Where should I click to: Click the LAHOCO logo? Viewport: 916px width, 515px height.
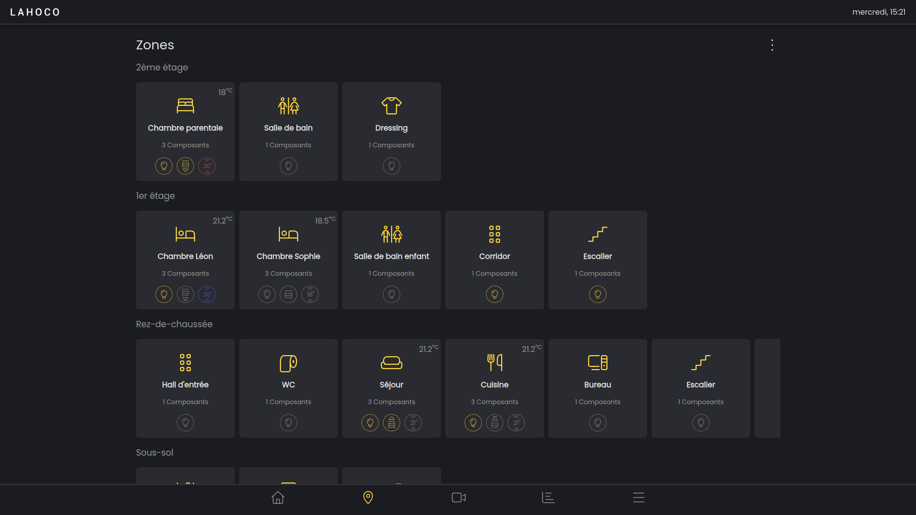point(35,12)
